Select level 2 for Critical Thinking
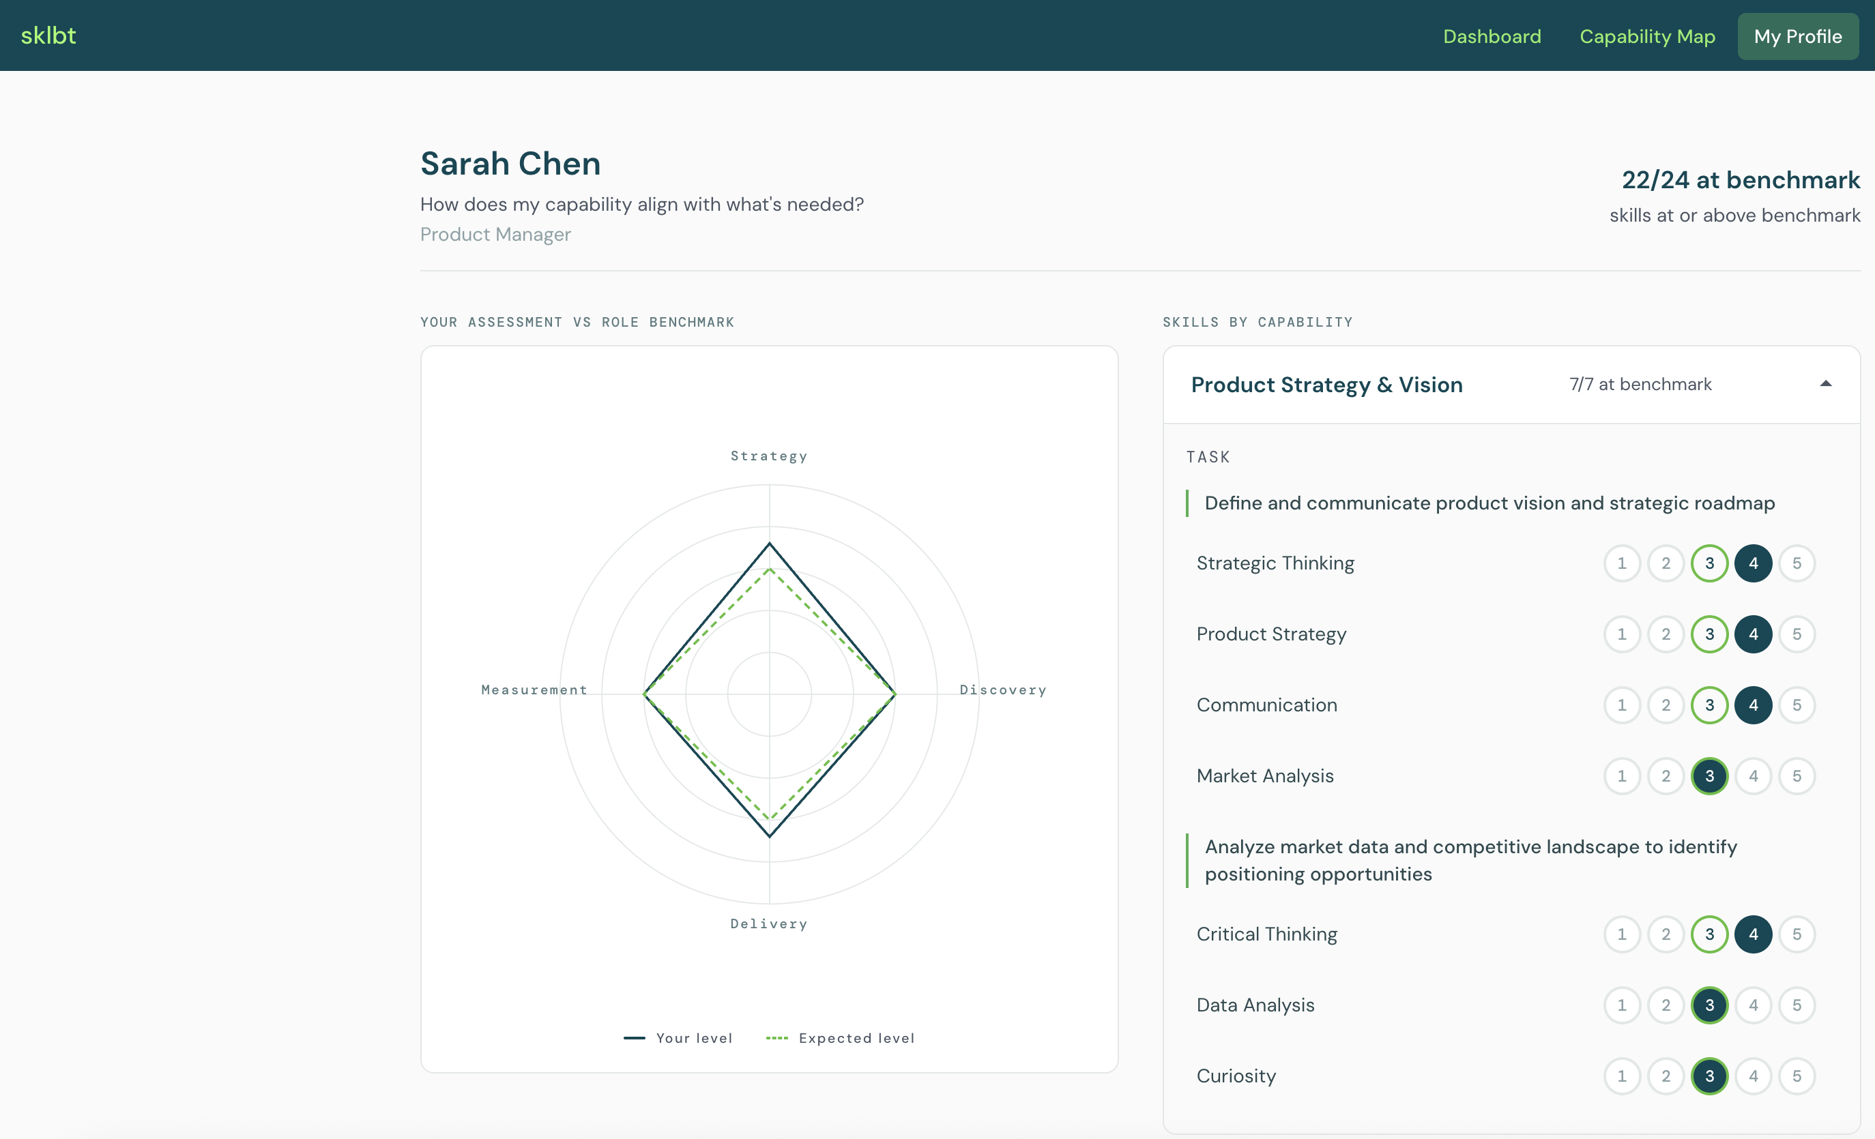Screen dimensions: 1875x1139 (x=1666, y=934)
